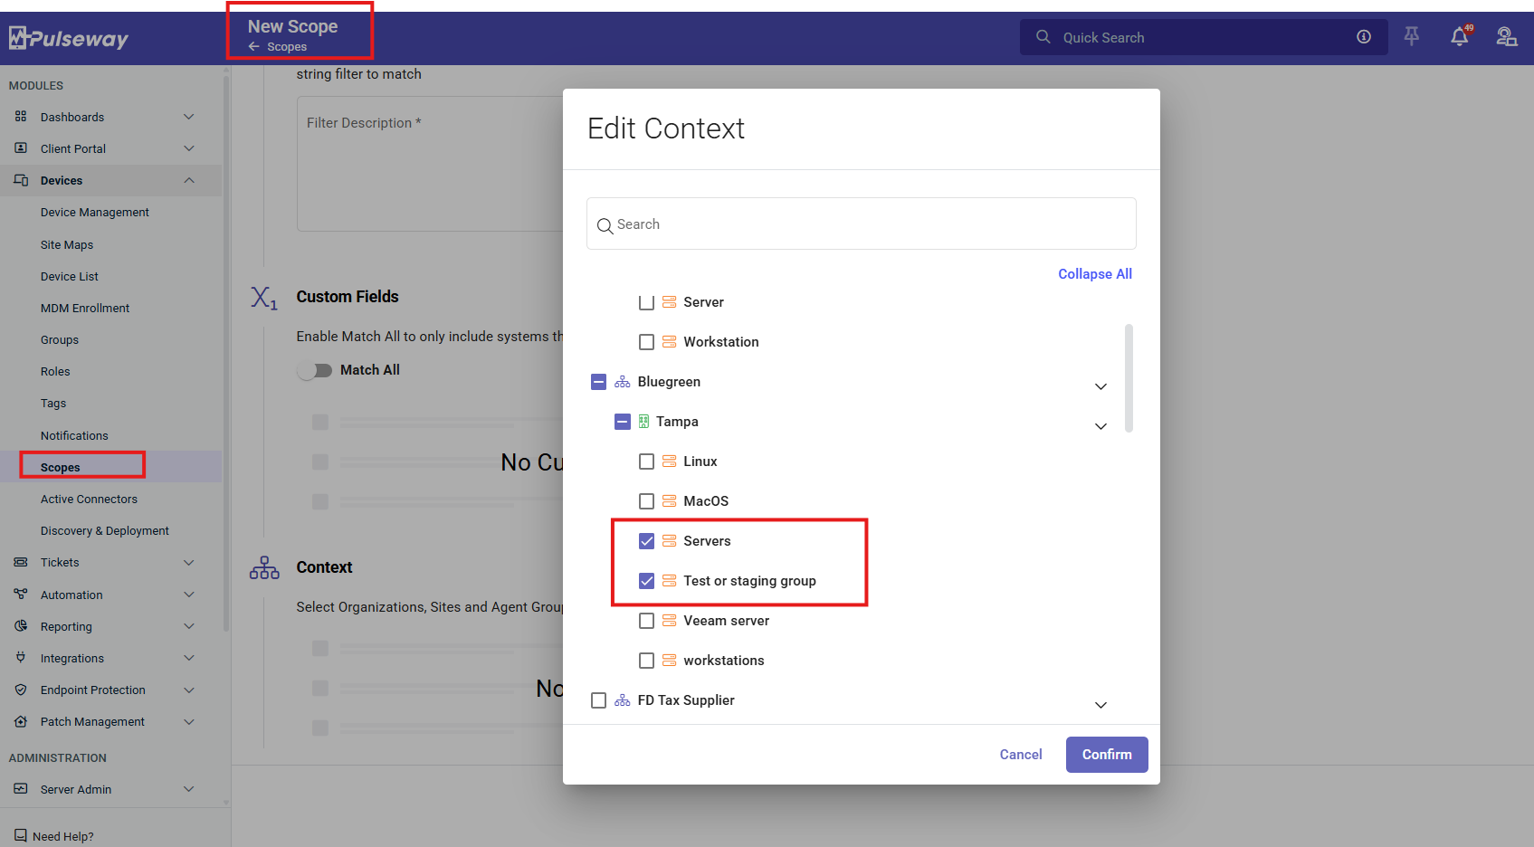Uncheck the Servers group checkbox
Image resolution: width=1534 pixels, height=847 pixels.
click(646, 541)
